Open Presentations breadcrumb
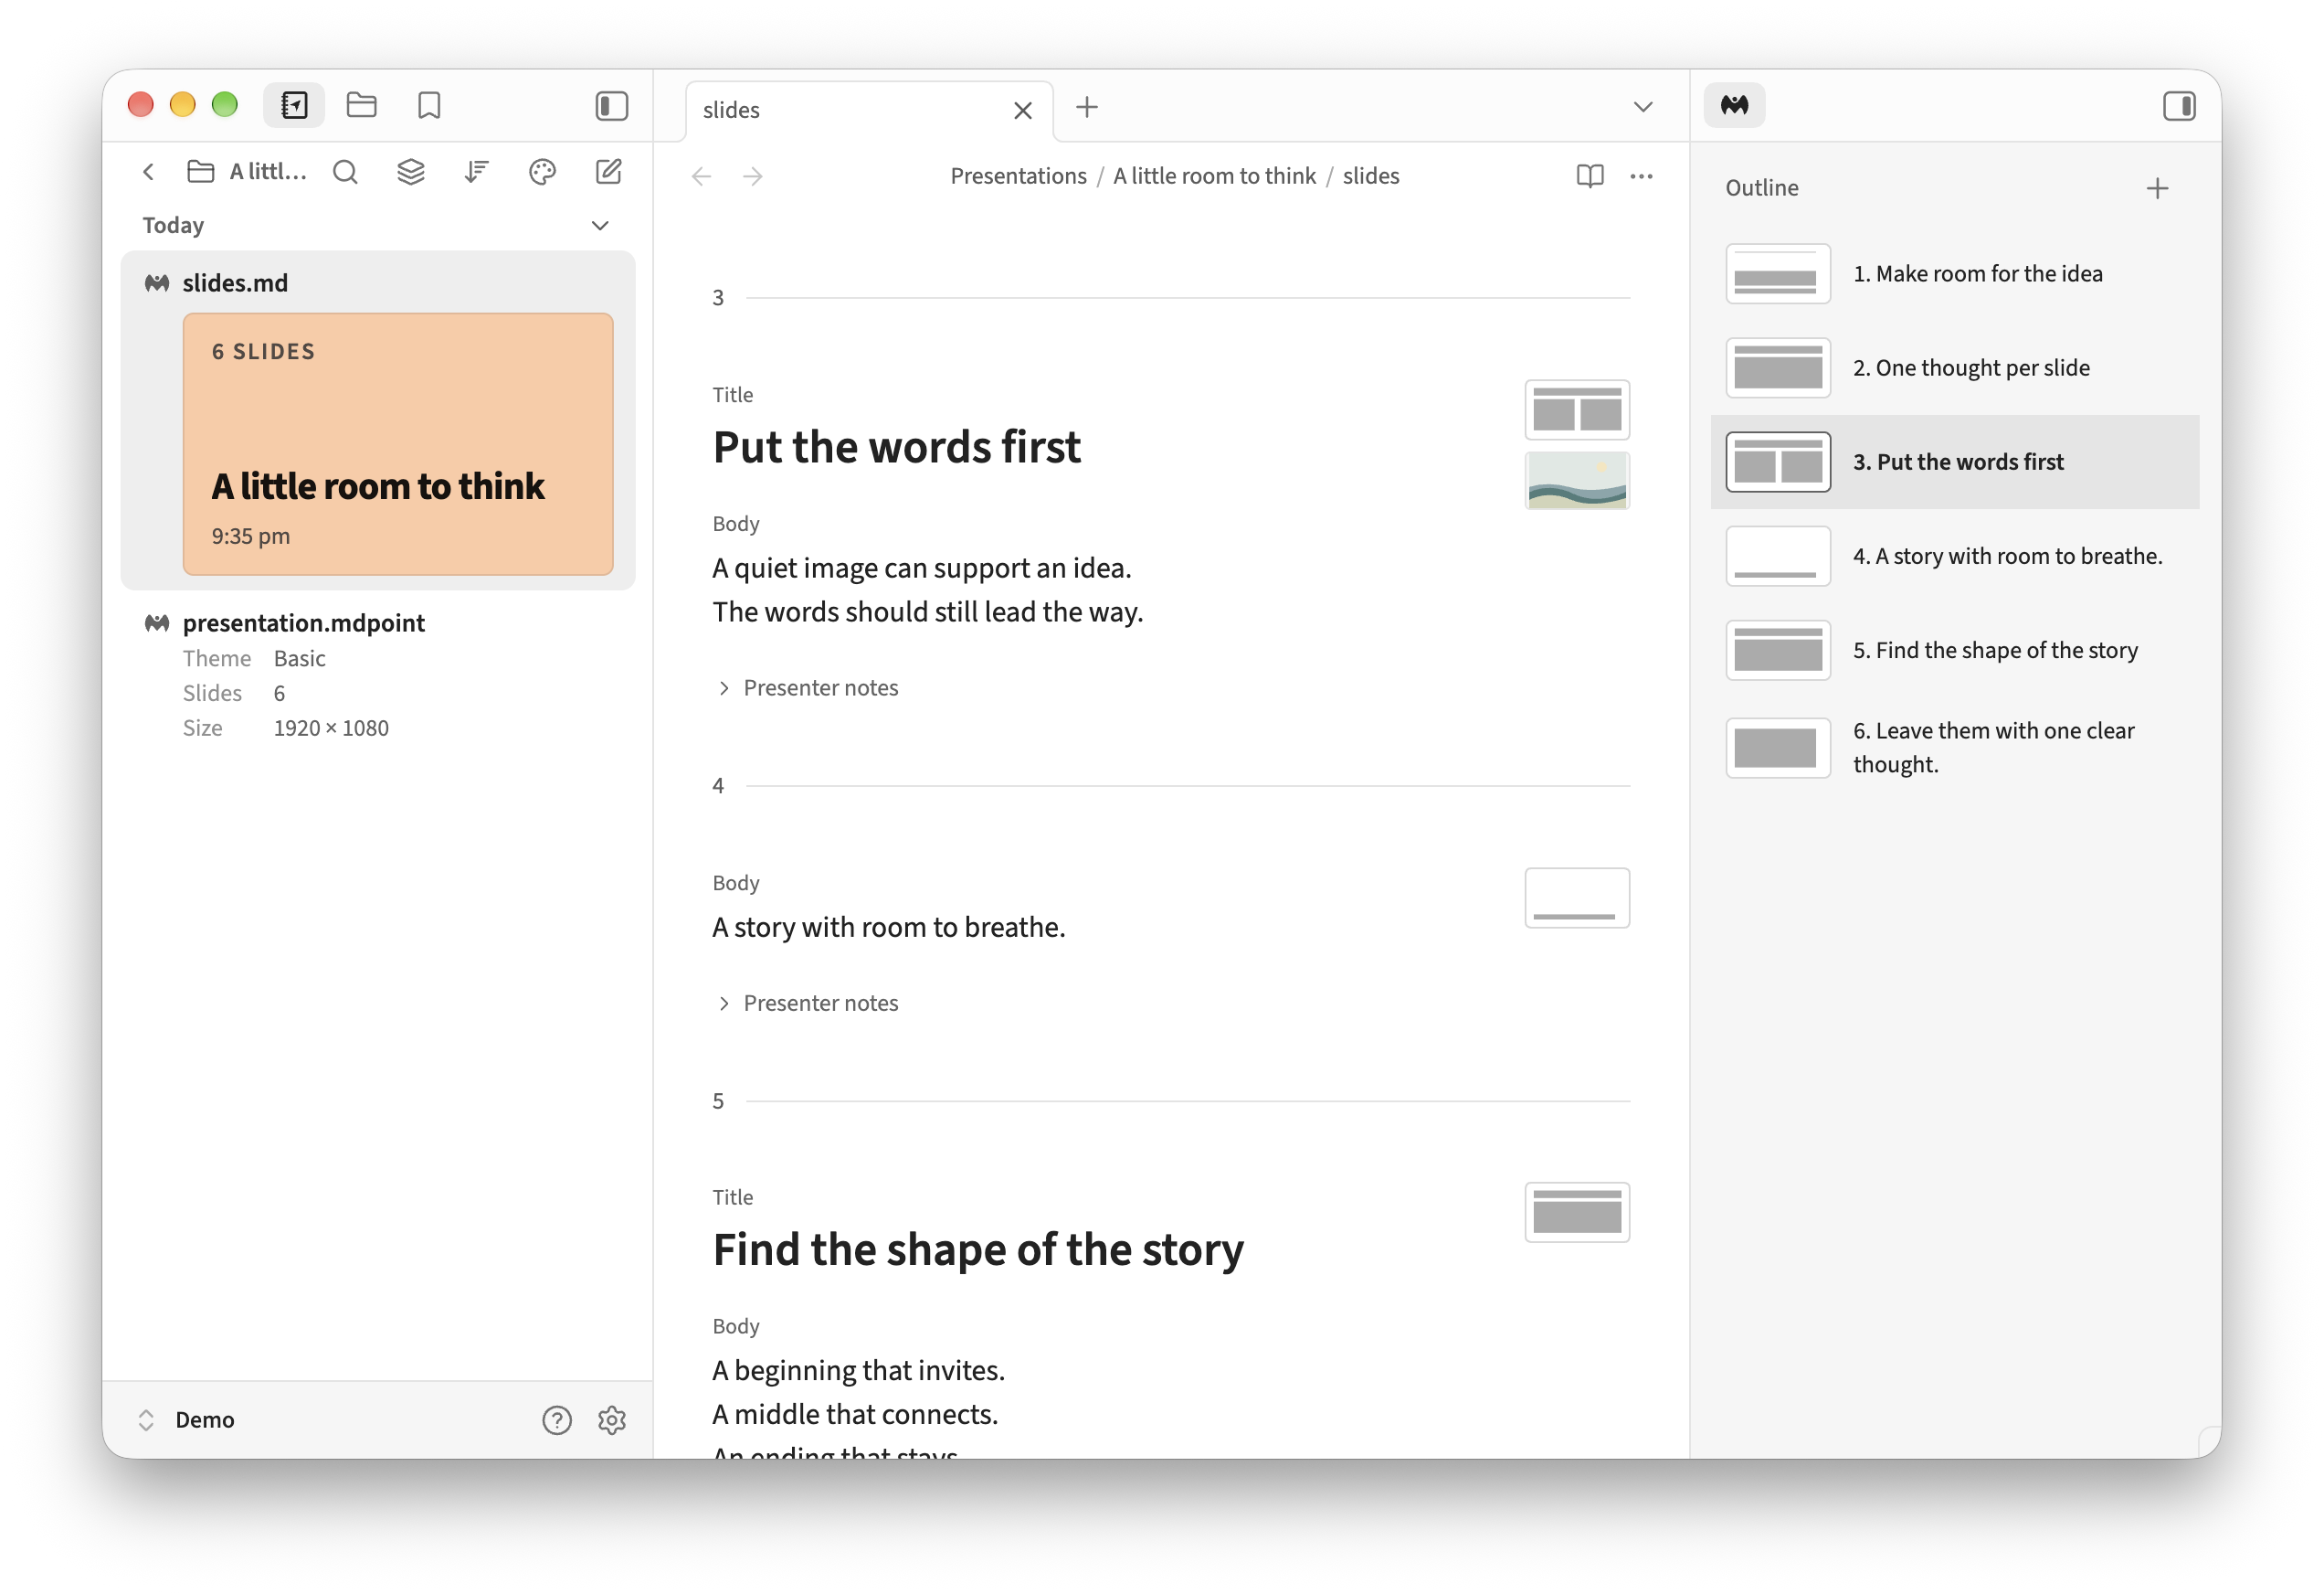The height and width of the screenshot is (1594, 2324). click(1018, 176)
